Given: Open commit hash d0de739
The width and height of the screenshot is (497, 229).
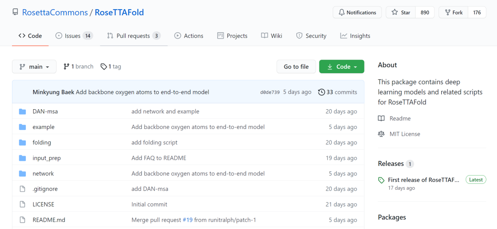Looking at the screenshot, I should (270, 92).
